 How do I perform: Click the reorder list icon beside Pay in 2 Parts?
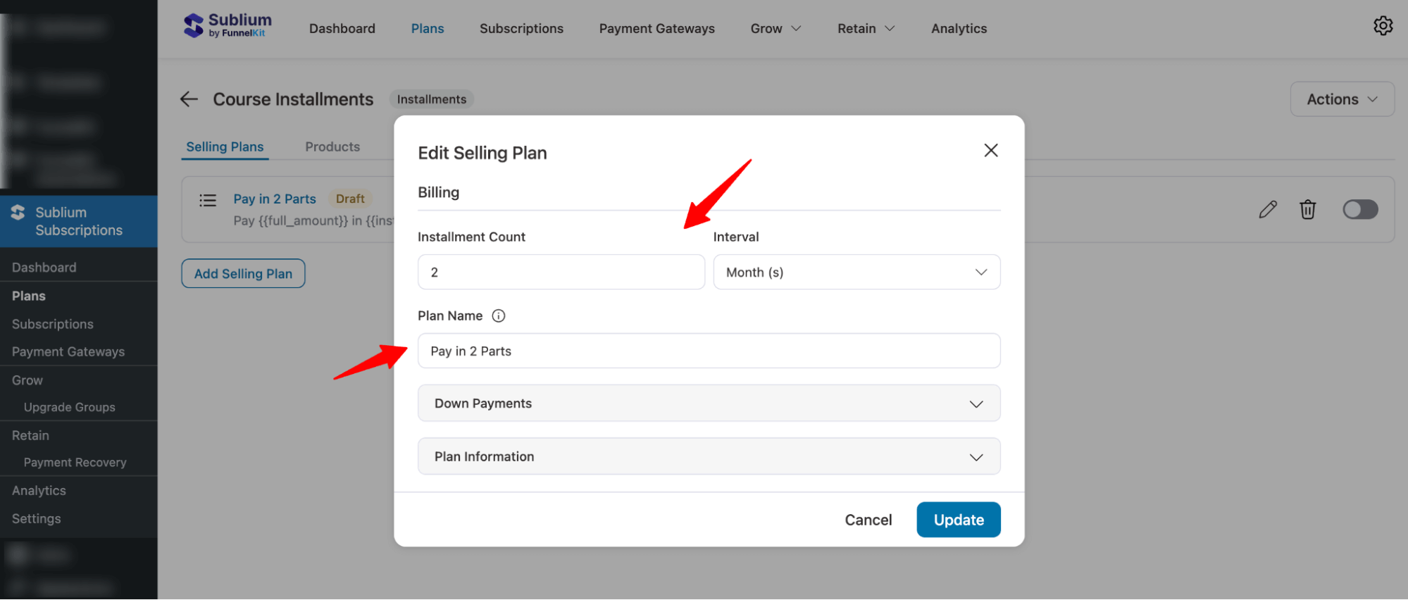point(208,201)
